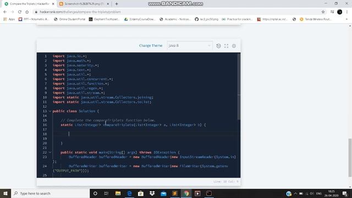Open File Explorer from taskbar
352x198 pixels.
tap(118, 193)
